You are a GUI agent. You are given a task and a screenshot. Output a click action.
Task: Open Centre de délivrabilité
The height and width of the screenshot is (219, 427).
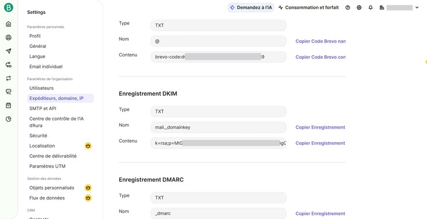[x=53, y=156]
